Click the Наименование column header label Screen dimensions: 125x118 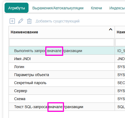24,32
